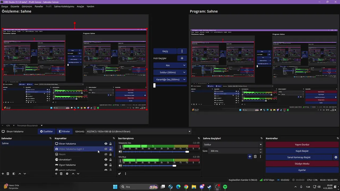Click Kaydı Başlat button

coord(302,151)
